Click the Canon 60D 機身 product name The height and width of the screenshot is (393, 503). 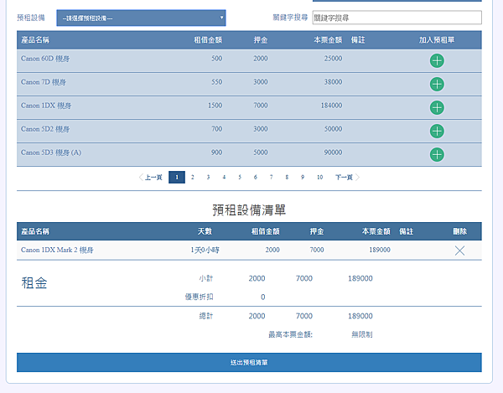[45, 59]
